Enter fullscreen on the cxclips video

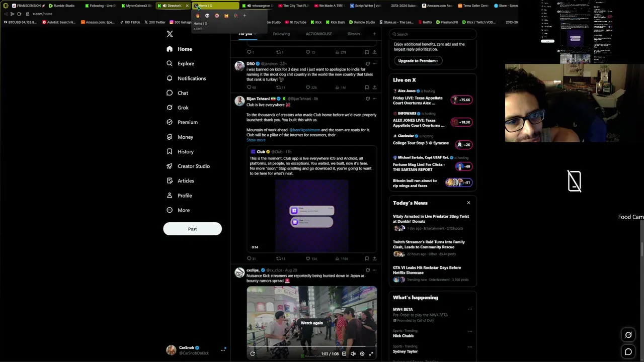click(x=371, y=353)
